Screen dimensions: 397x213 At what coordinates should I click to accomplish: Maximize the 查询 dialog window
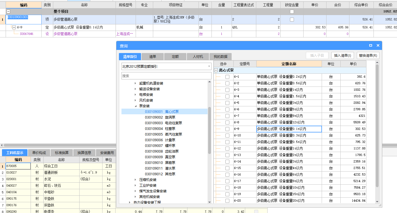tap(370, 45)
